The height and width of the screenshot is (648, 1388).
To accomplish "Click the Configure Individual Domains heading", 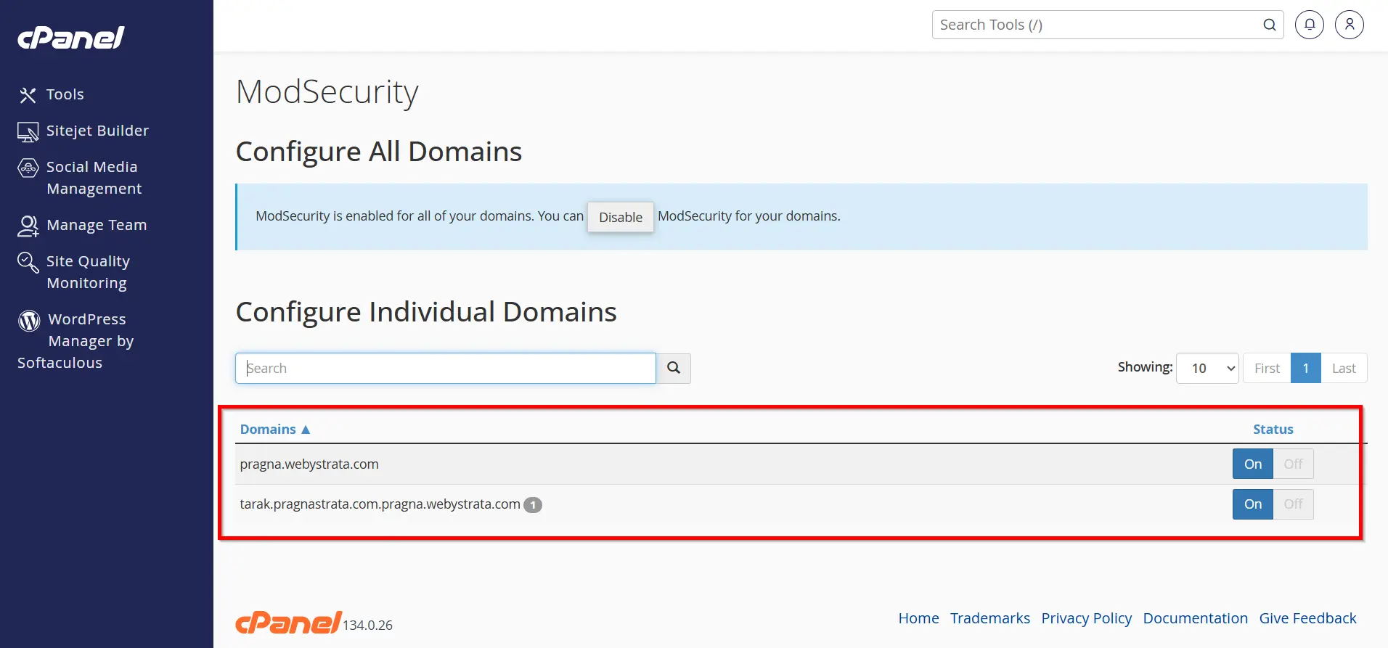I will point(426,312).
